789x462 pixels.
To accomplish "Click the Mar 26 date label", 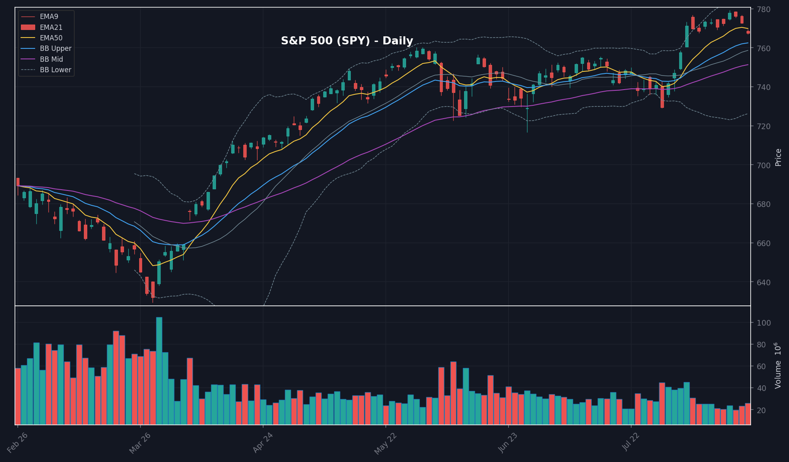I will click(x=140, y=443).
